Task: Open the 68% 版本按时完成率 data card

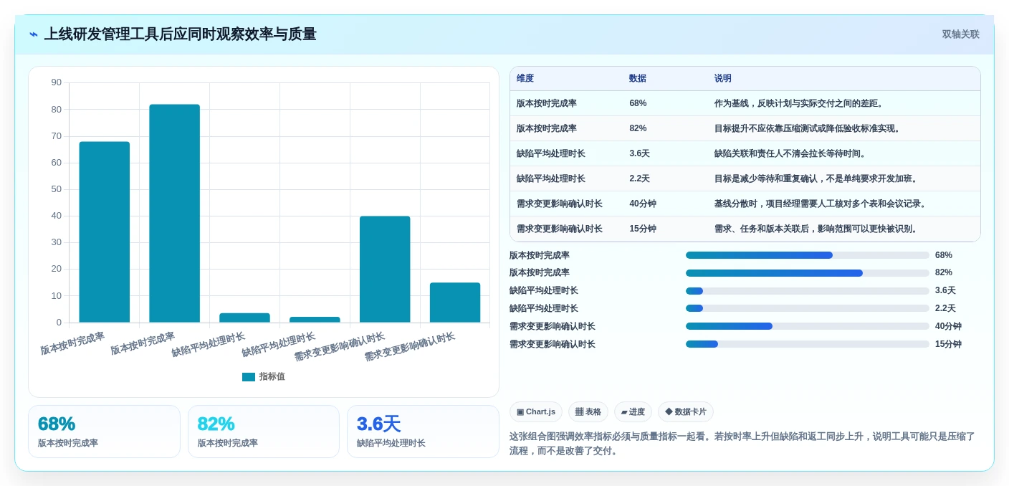Action: (x=104, y=432)
